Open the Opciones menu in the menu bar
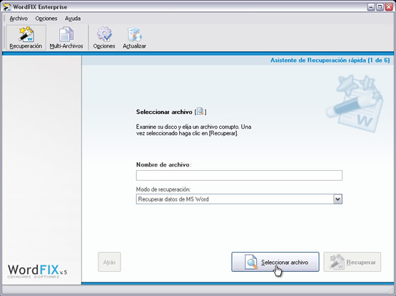396x296 pixels. point(46,18)
